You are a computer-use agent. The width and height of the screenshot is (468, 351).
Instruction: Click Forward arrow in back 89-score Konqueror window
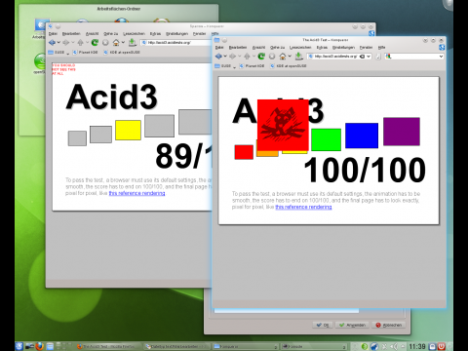tap(66, 43)
